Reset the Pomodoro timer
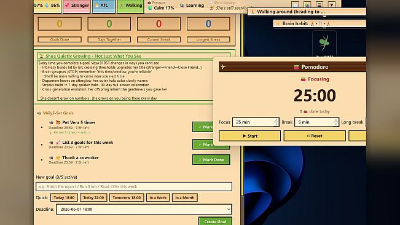This screenshot has height=225, width=400. click(x=315, y=136)
